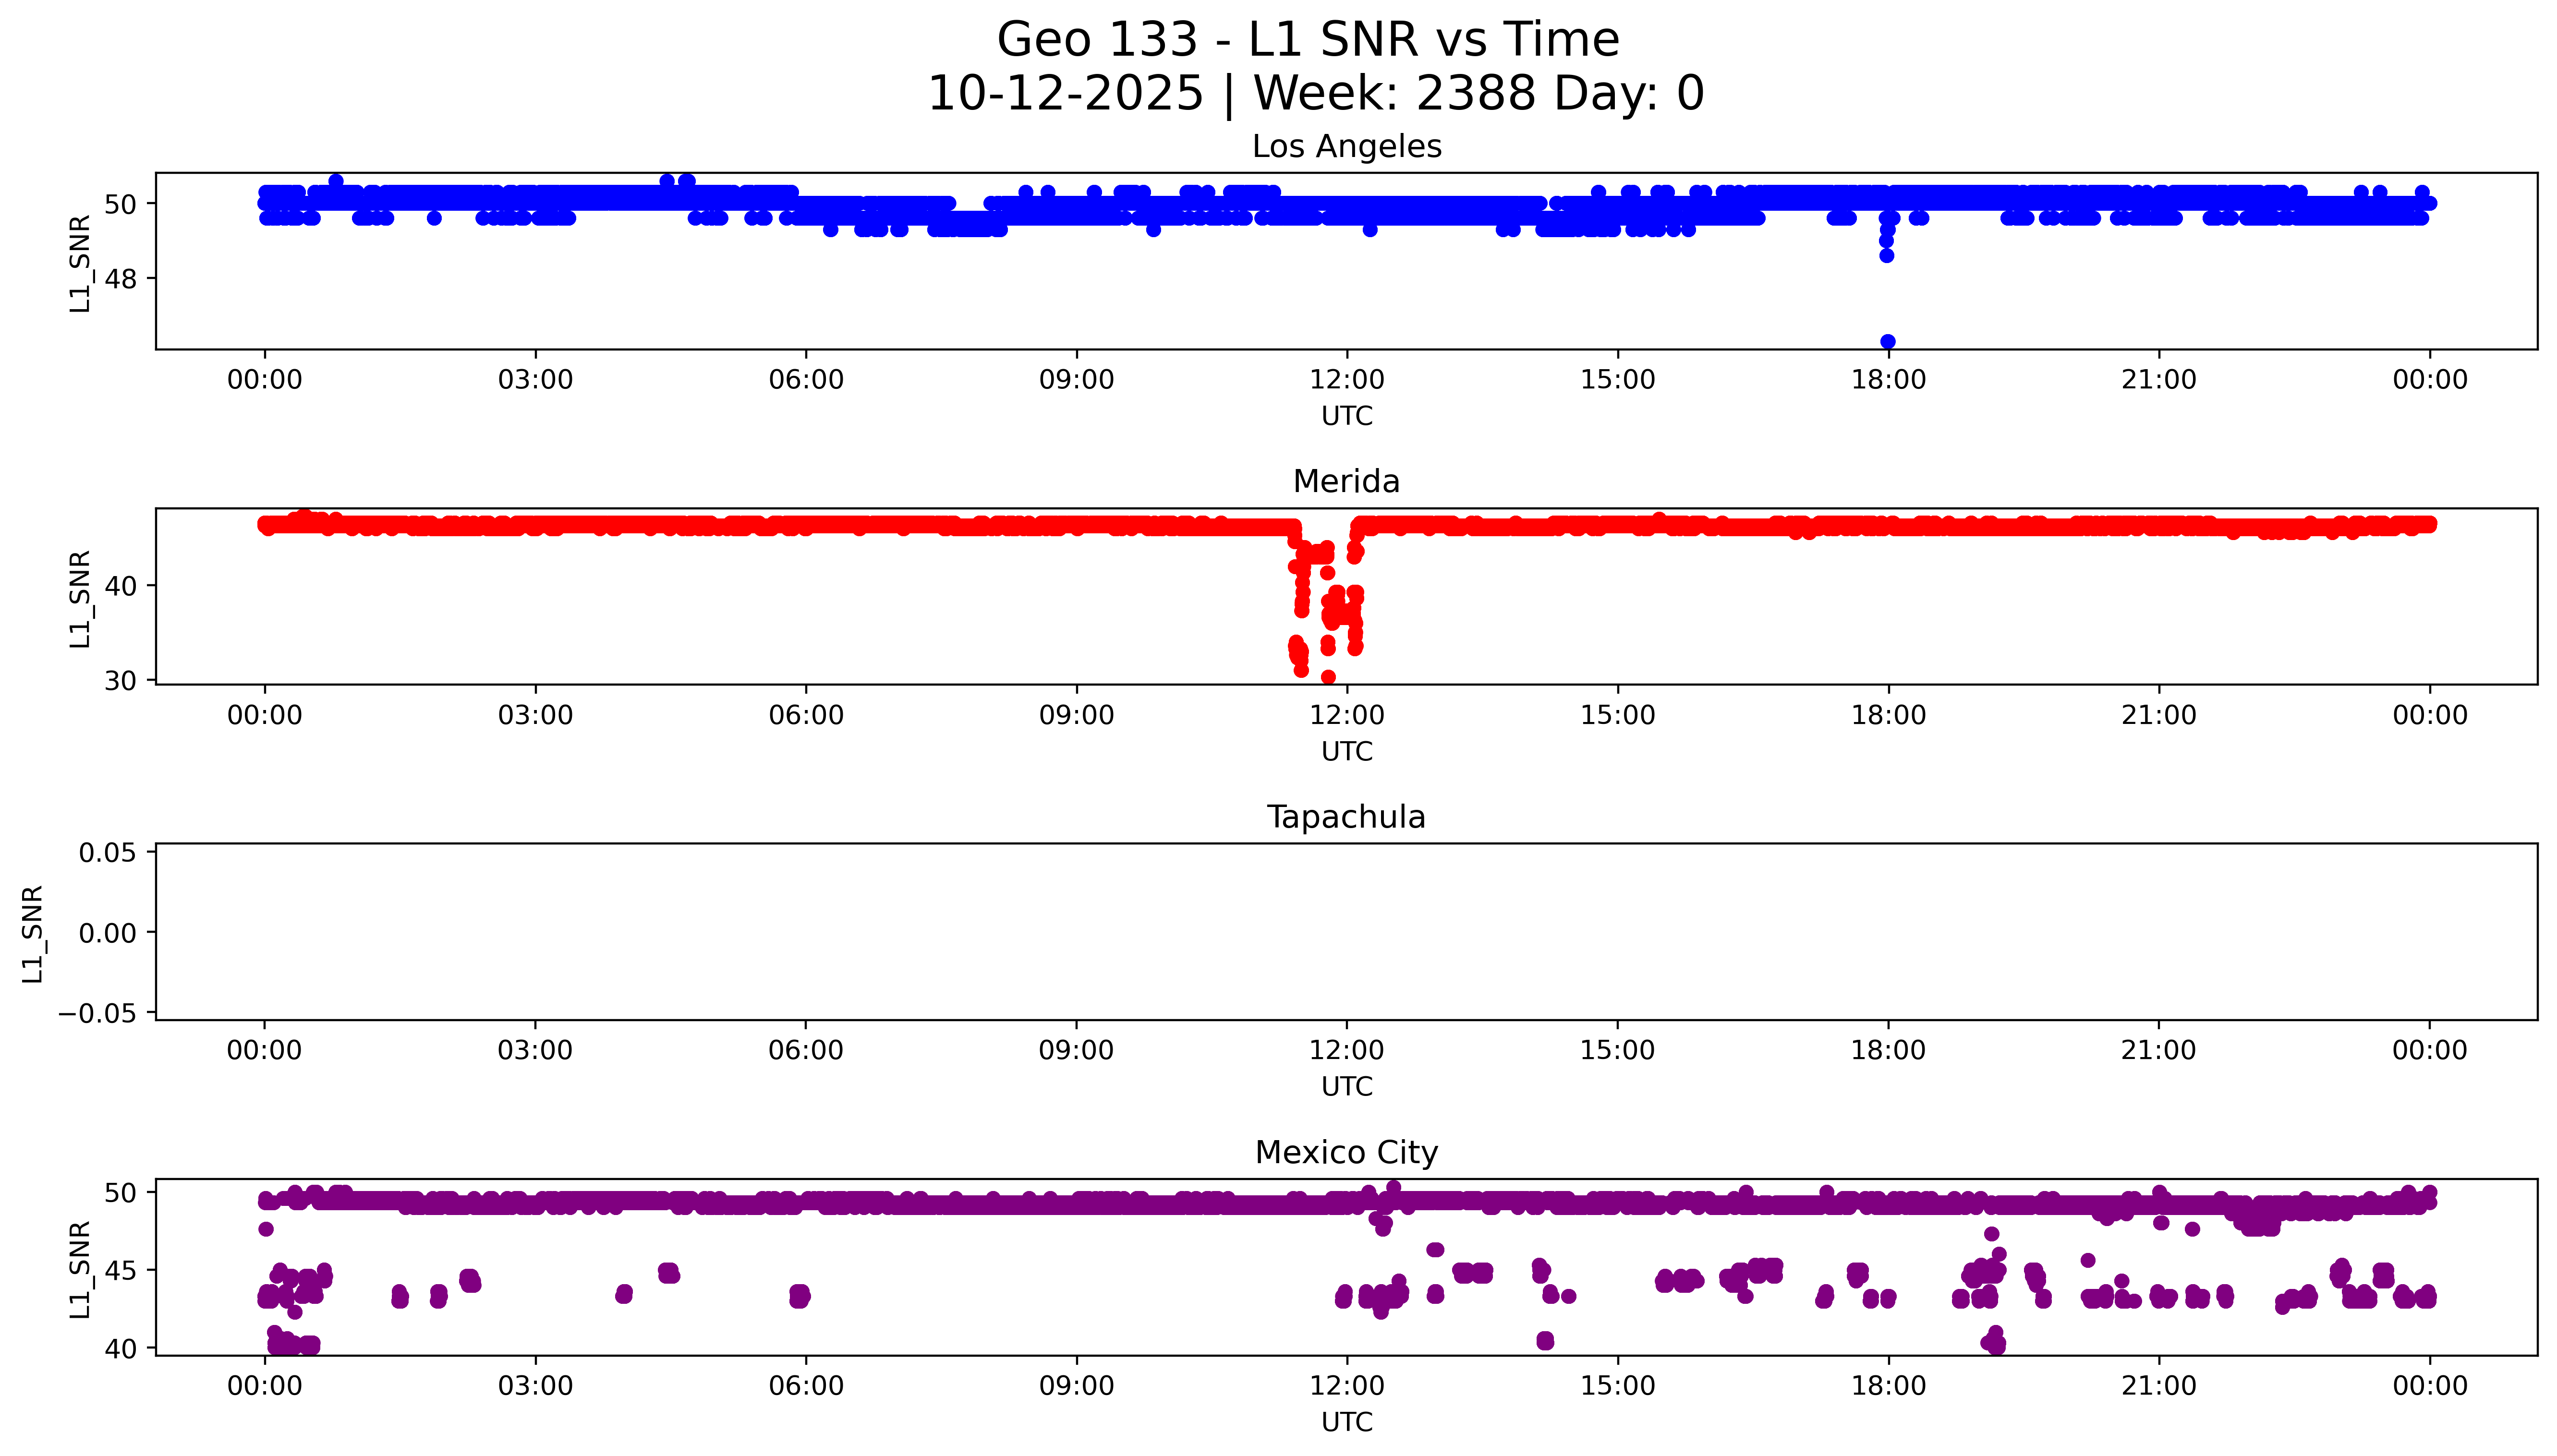The height and width of the screenshot is (1456, 2557).
Task: Click the y-axis tick 48 in Los Angeles plot
Action: 120,279
